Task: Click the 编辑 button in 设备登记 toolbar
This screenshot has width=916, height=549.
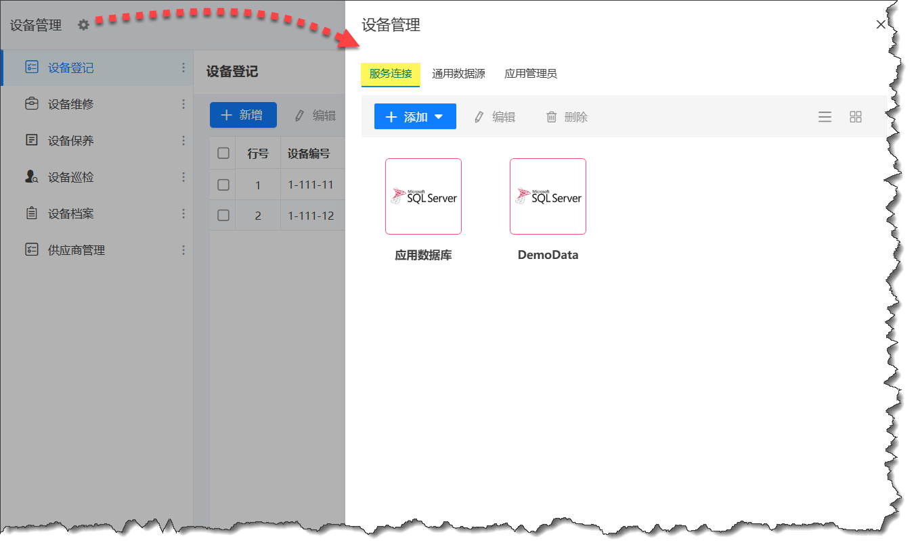Action: [x=314, y=115]
